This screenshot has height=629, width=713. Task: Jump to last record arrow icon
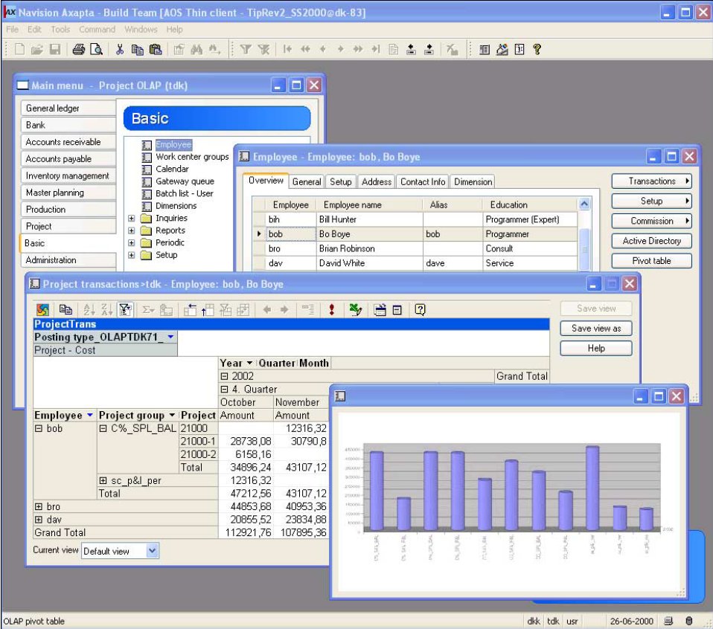(376, 49)
